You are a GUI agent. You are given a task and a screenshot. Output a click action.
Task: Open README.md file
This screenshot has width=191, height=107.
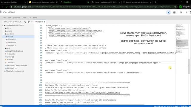[12, 68]
